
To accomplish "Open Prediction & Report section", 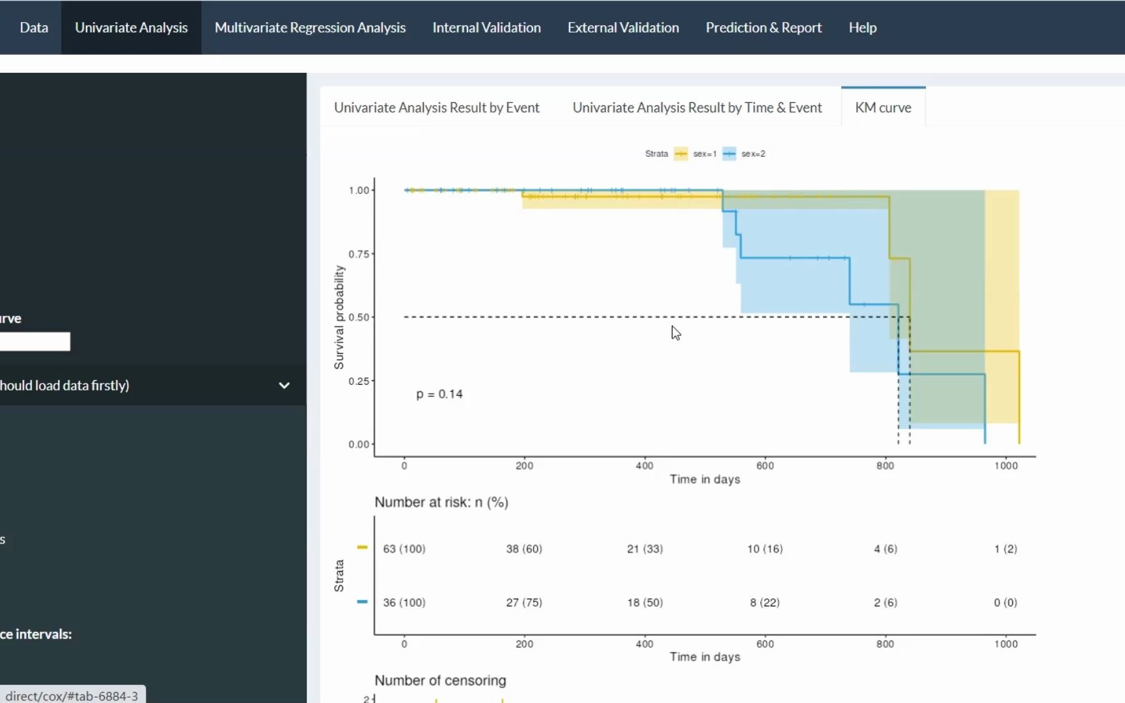I will tap(764, 27).
